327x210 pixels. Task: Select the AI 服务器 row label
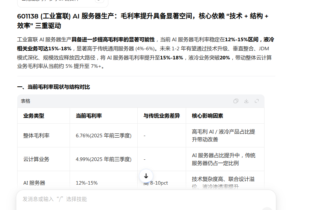[34, 183]
